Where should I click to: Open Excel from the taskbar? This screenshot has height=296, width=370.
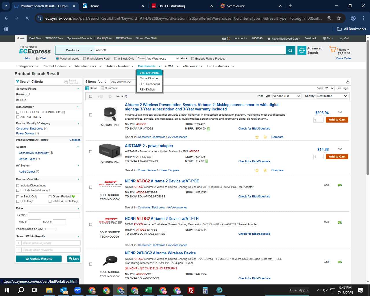pyautogui.click(x=149, y=290)
